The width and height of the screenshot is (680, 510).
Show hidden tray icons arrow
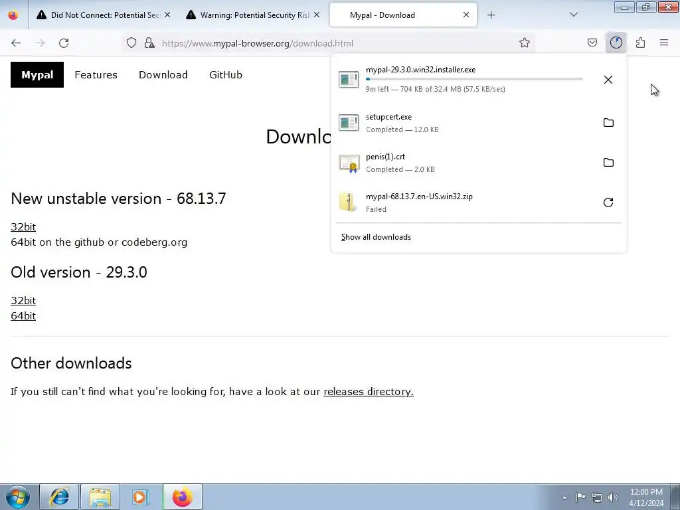click(x=564, y=497)
